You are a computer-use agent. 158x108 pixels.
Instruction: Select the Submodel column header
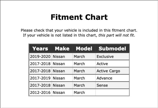tap(112, 49)
